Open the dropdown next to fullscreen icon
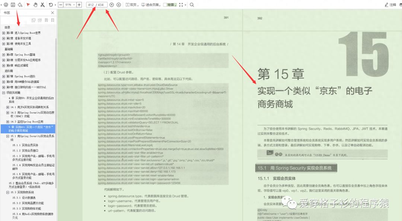Image resolution: width=402 pixels, height=221 pixels. [185, 5]
